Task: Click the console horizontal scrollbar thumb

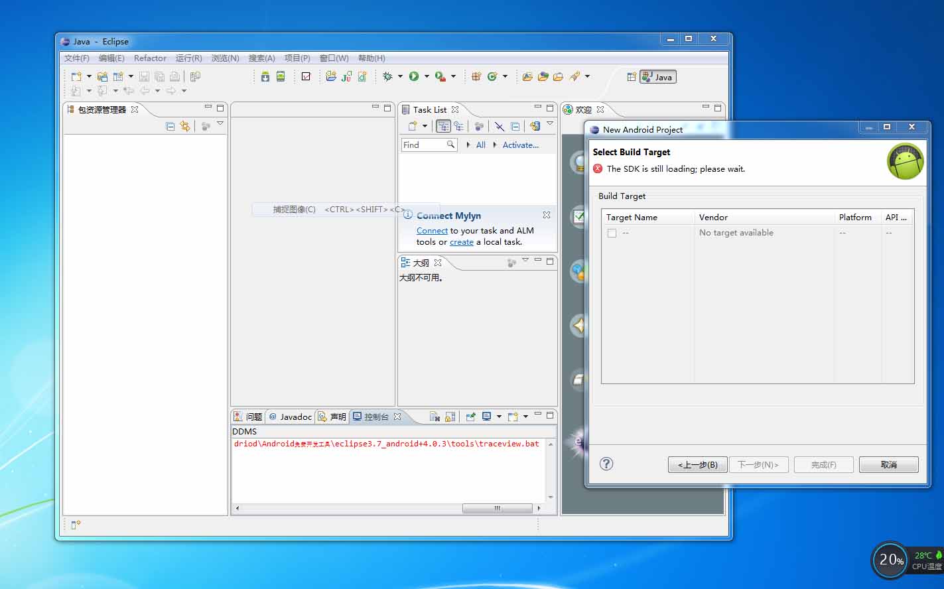Action: coord(497,508)
